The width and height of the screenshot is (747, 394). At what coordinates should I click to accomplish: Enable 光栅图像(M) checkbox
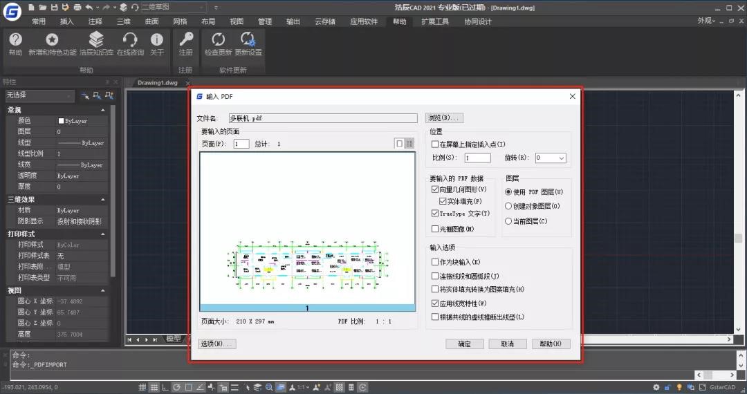point(435,229)
